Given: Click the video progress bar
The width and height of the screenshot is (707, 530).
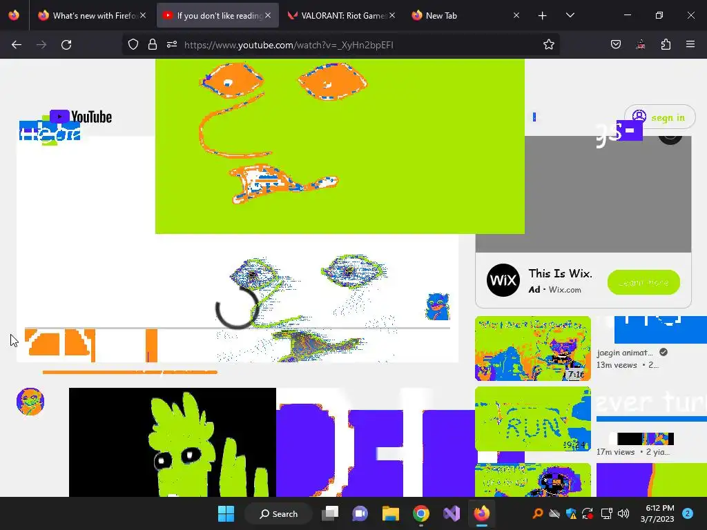Looking at the screenshot, I should coord(238,328).
